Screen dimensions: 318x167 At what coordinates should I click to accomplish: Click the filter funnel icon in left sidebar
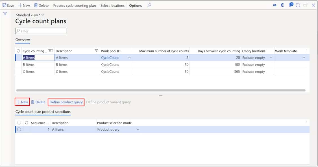5,14
